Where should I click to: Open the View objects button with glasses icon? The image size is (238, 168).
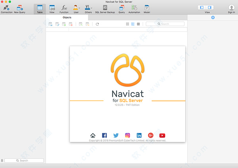(x=52, y=9)
